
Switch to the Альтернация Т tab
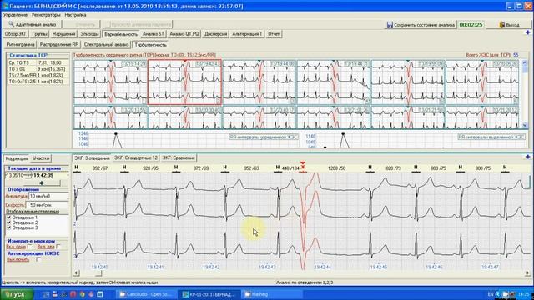click(247, 34)
